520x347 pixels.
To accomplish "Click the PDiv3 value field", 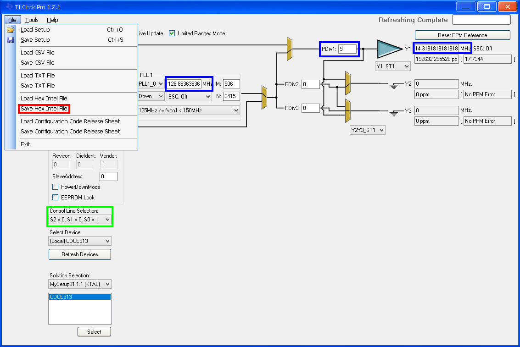I will click(x=310, y=108).
